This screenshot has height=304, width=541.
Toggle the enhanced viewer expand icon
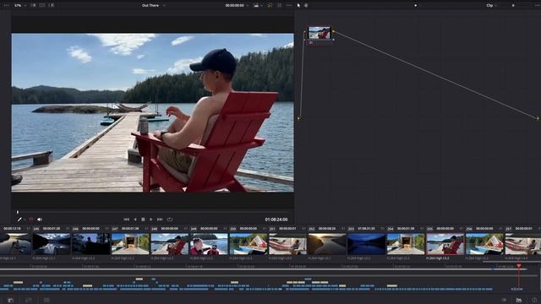pyautogui.click(x=280, y=6)
